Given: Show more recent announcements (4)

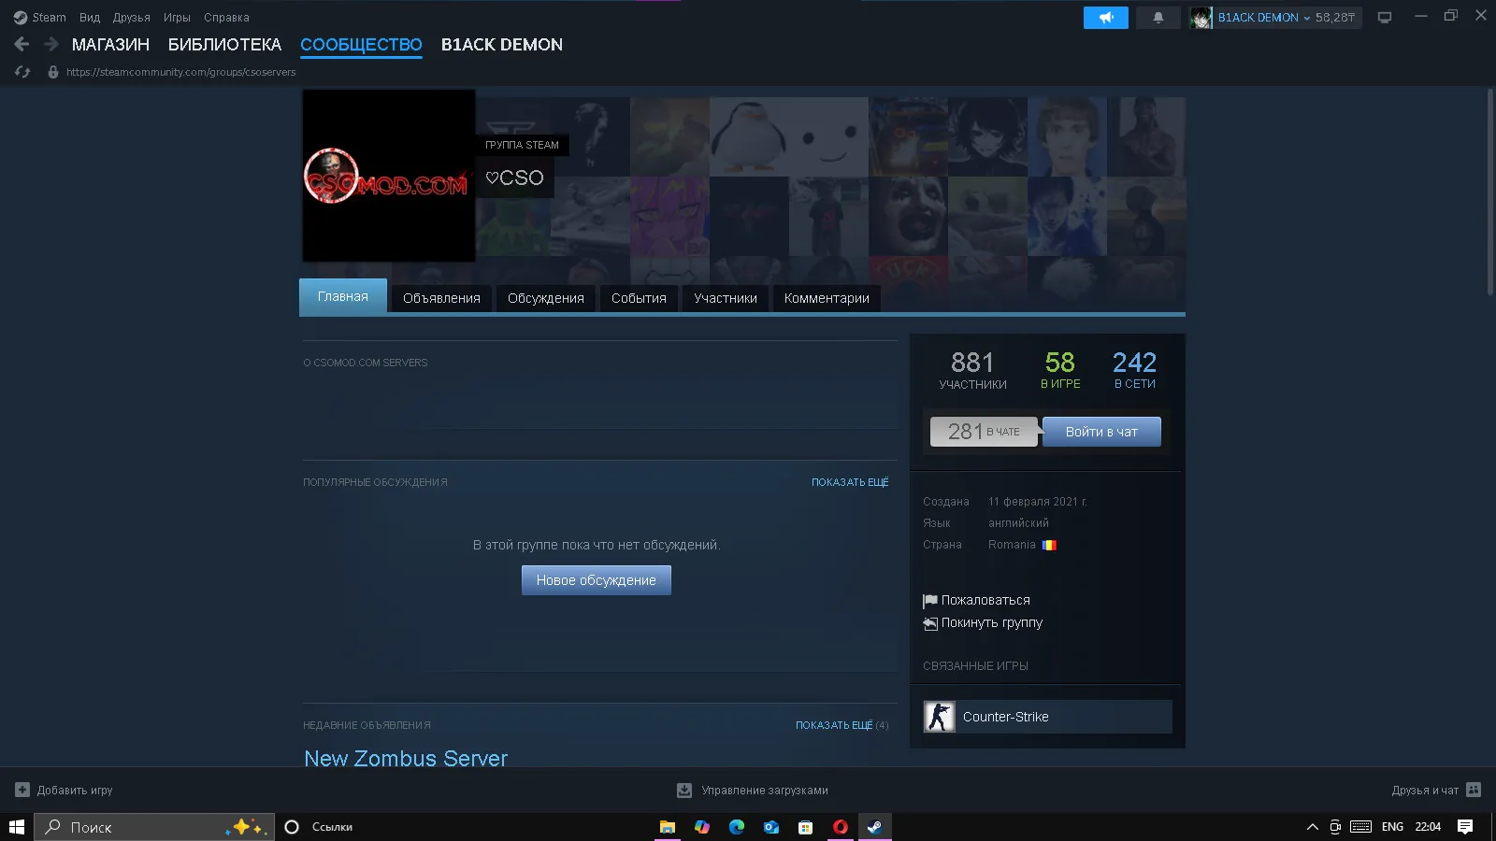Looking at the screenshot, I should (841, 725).
